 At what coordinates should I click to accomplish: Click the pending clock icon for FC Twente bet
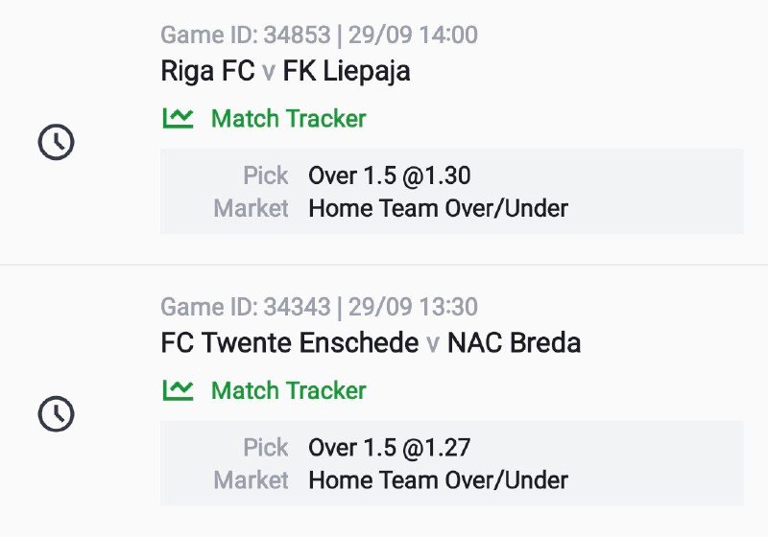pos(56,414)
